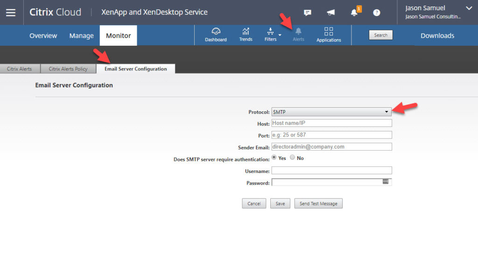Click the Host name/IP input field
The image size is (478, 255).
(x=331, y=123)
